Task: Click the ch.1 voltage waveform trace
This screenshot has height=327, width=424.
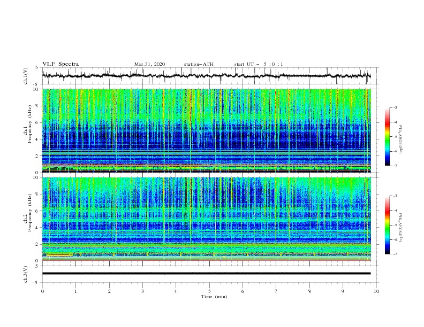Action: click(x=206, y=76)
